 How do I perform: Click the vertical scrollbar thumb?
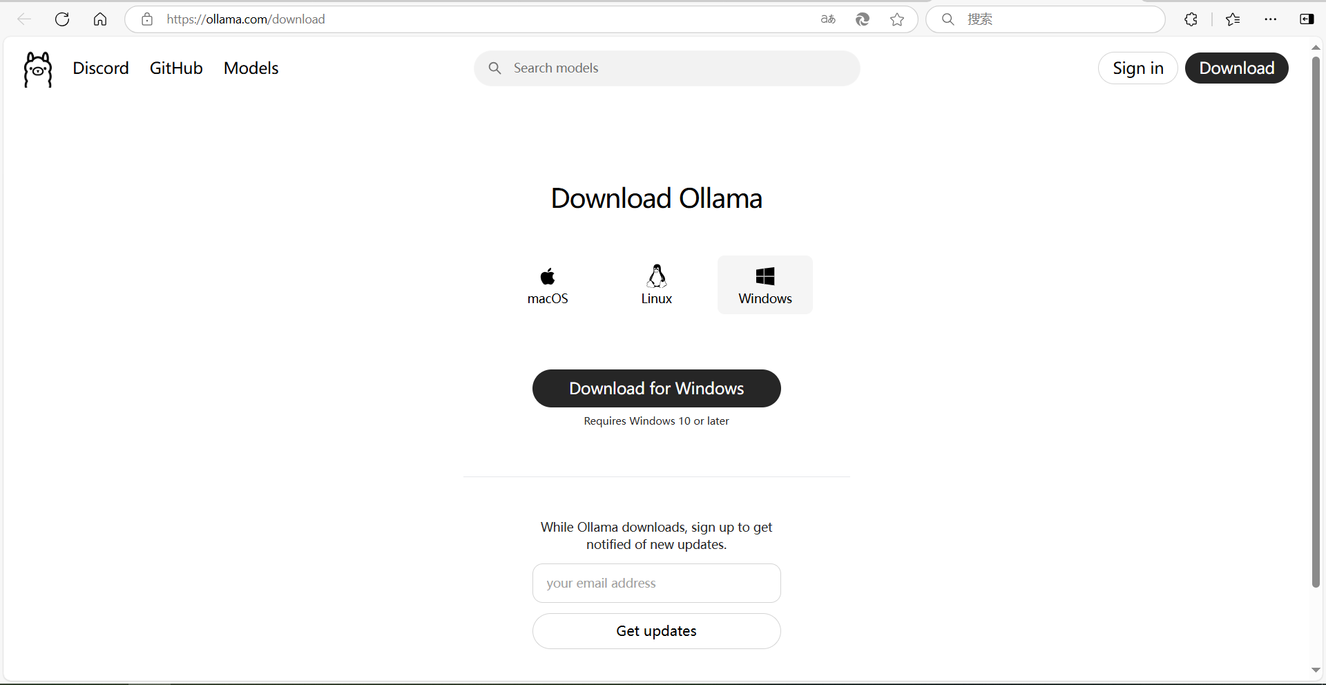(1316, 322)
